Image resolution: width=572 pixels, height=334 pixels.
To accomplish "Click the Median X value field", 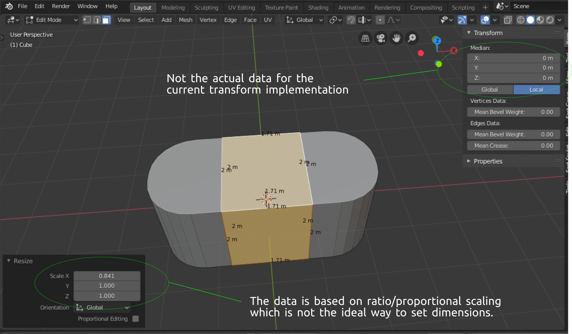I will tap(514, 58).
